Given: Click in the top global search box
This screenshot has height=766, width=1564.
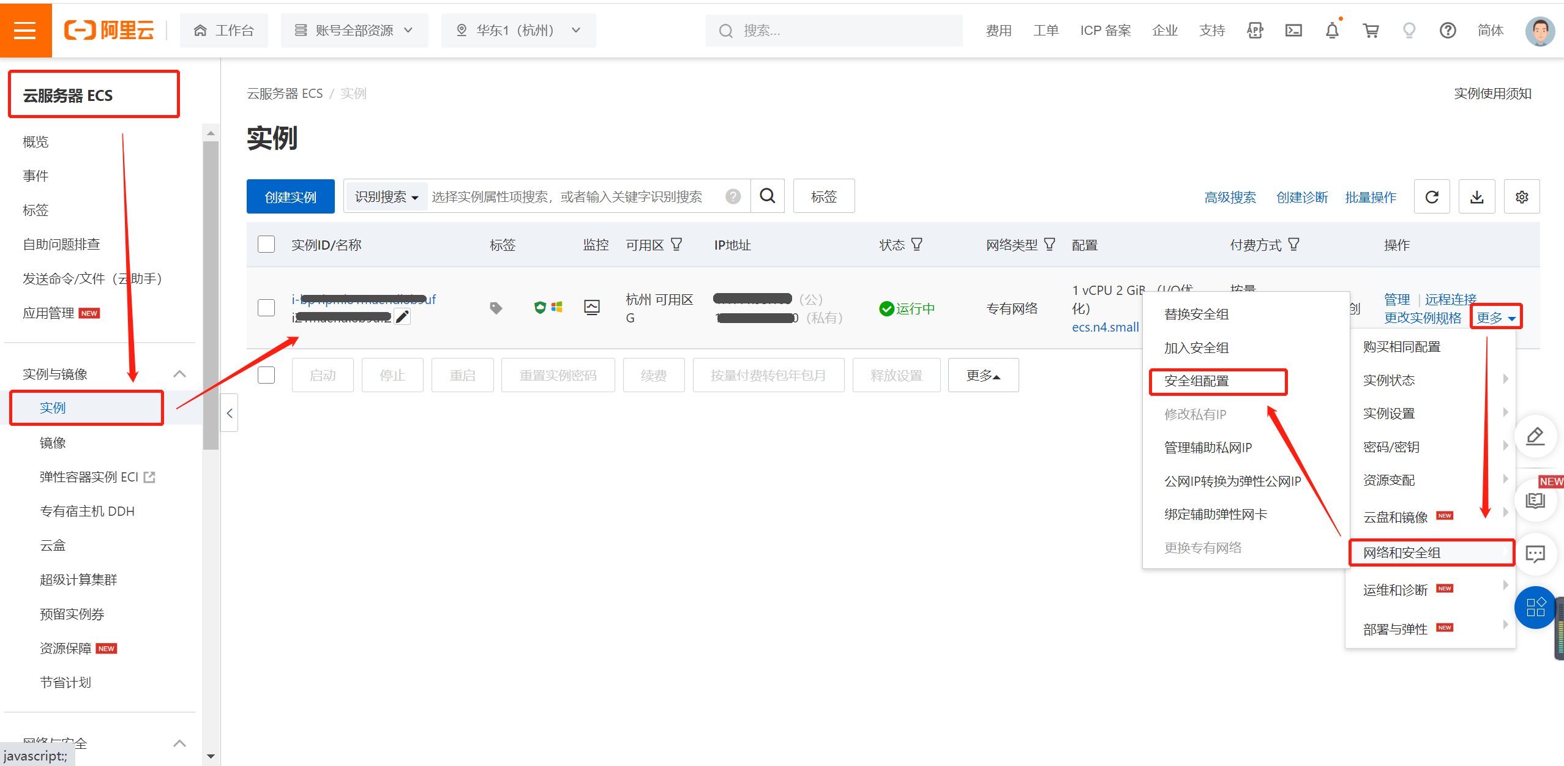Looking at the screenshot, I should point(834,30).
